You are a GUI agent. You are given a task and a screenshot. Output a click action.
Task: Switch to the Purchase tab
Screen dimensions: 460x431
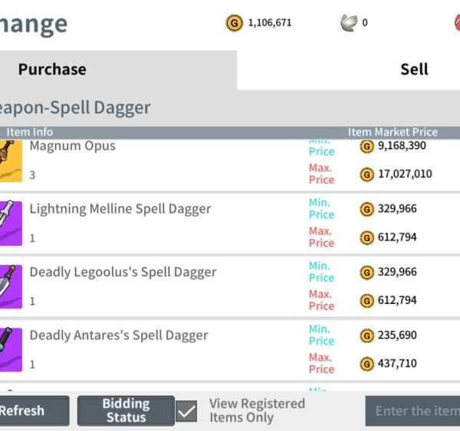tap(52, 70)
